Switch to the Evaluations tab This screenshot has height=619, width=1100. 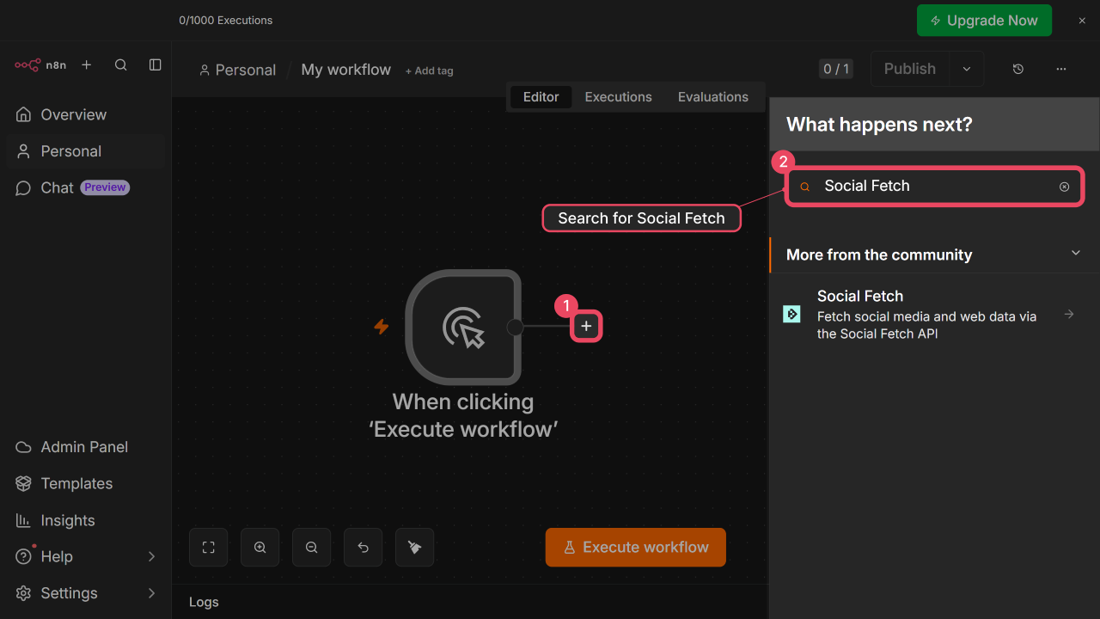click(x=713, y=97)
